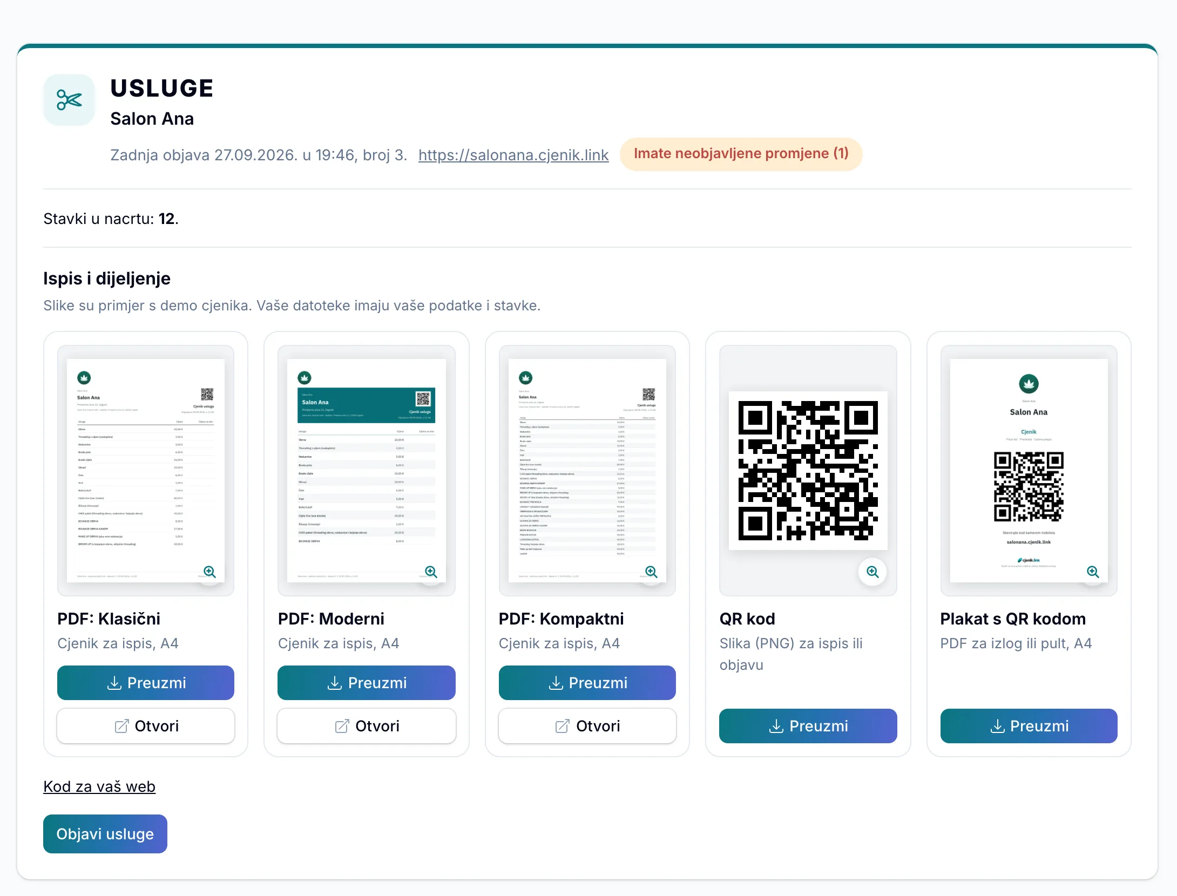This screenshot has height=896, width=1177.
Task: Open the PDF Kompaktni via Otvori
Action: tap(587, 726)
